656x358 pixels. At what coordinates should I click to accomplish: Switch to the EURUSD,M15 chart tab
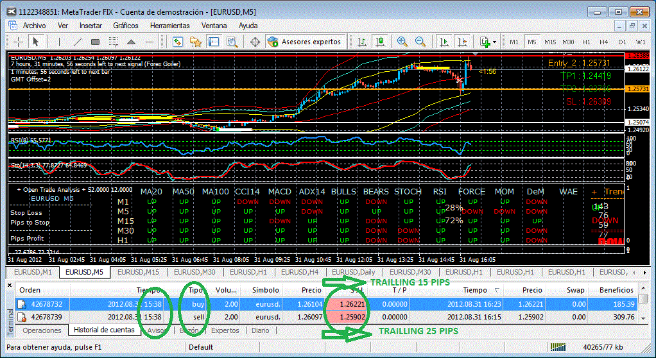(x=138, y=272)
